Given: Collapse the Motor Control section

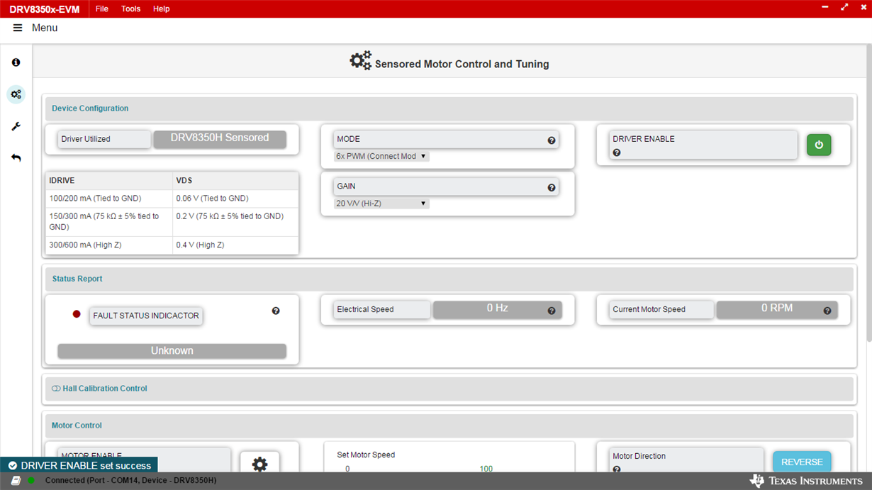Looking at the screenshot, I should point(449,425).
